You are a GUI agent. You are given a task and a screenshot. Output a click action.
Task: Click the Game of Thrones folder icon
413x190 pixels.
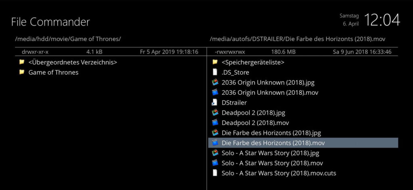(x=22, y=72)
